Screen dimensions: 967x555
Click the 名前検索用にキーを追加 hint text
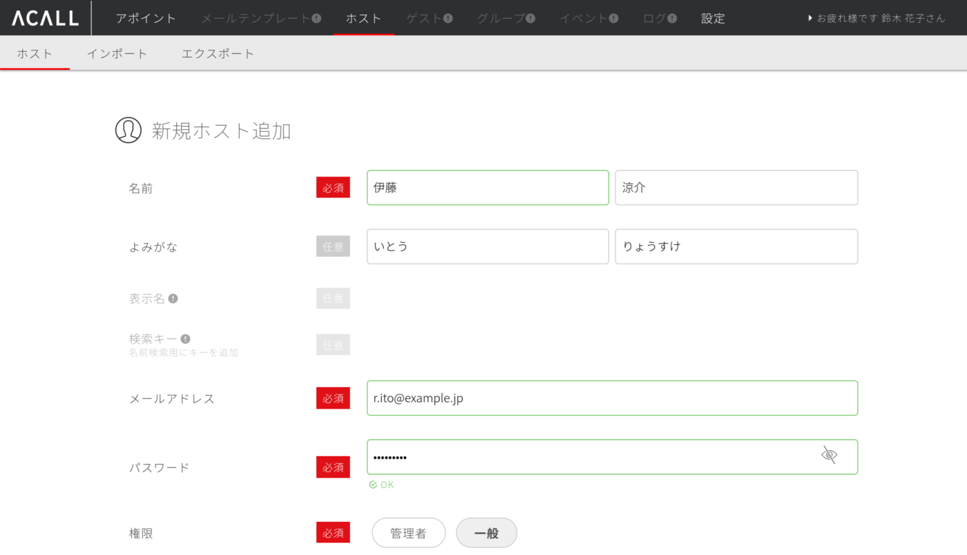point(184,353)
